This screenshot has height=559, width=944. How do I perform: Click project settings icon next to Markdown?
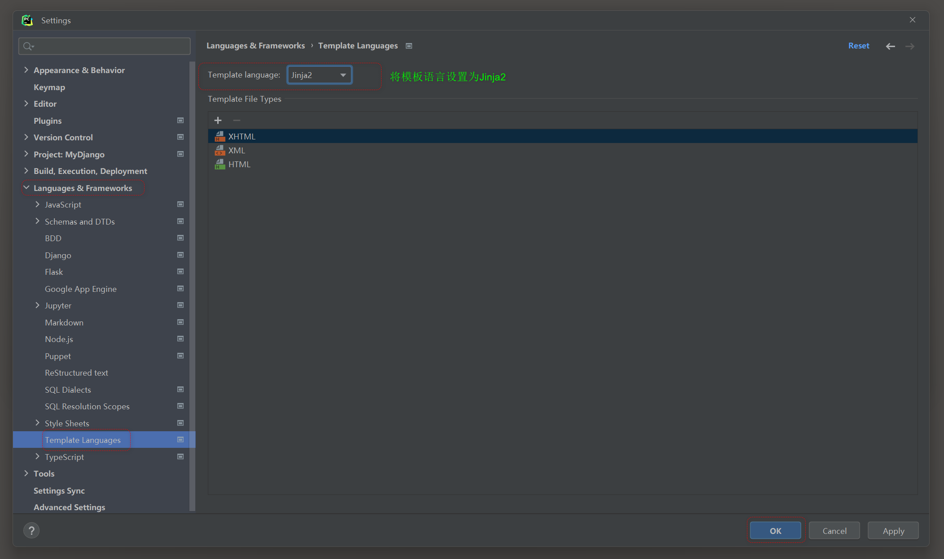click(x=180, y=322)
